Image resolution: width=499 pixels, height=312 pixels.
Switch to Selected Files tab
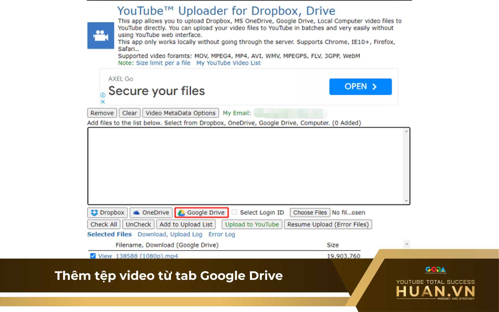pyautogui.click(x=109, y=234)
